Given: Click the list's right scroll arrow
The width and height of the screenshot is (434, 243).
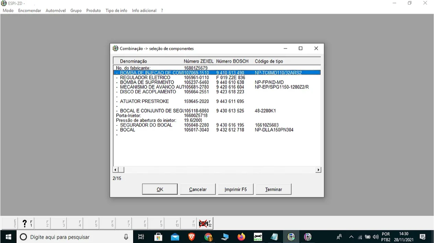Looking at the screenshot, I should [318, 170].
